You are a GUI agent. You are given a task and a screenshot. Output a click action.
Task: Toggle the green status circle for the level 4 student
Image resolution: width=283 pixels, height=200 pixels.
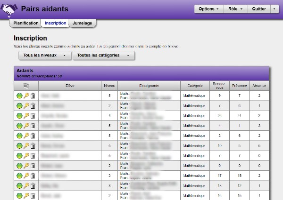pyautogui.click(x=19, y=115)
